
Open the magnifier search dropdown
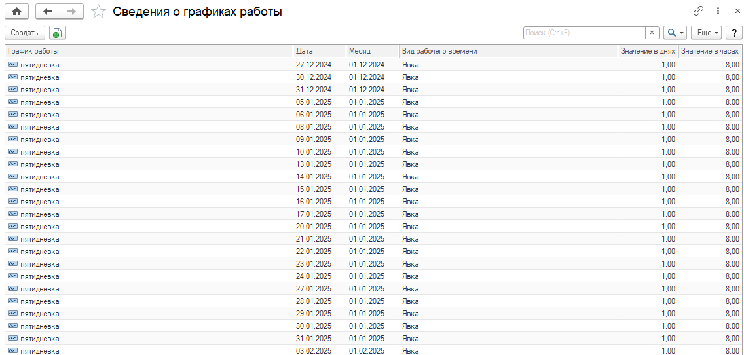click(675, 33)
